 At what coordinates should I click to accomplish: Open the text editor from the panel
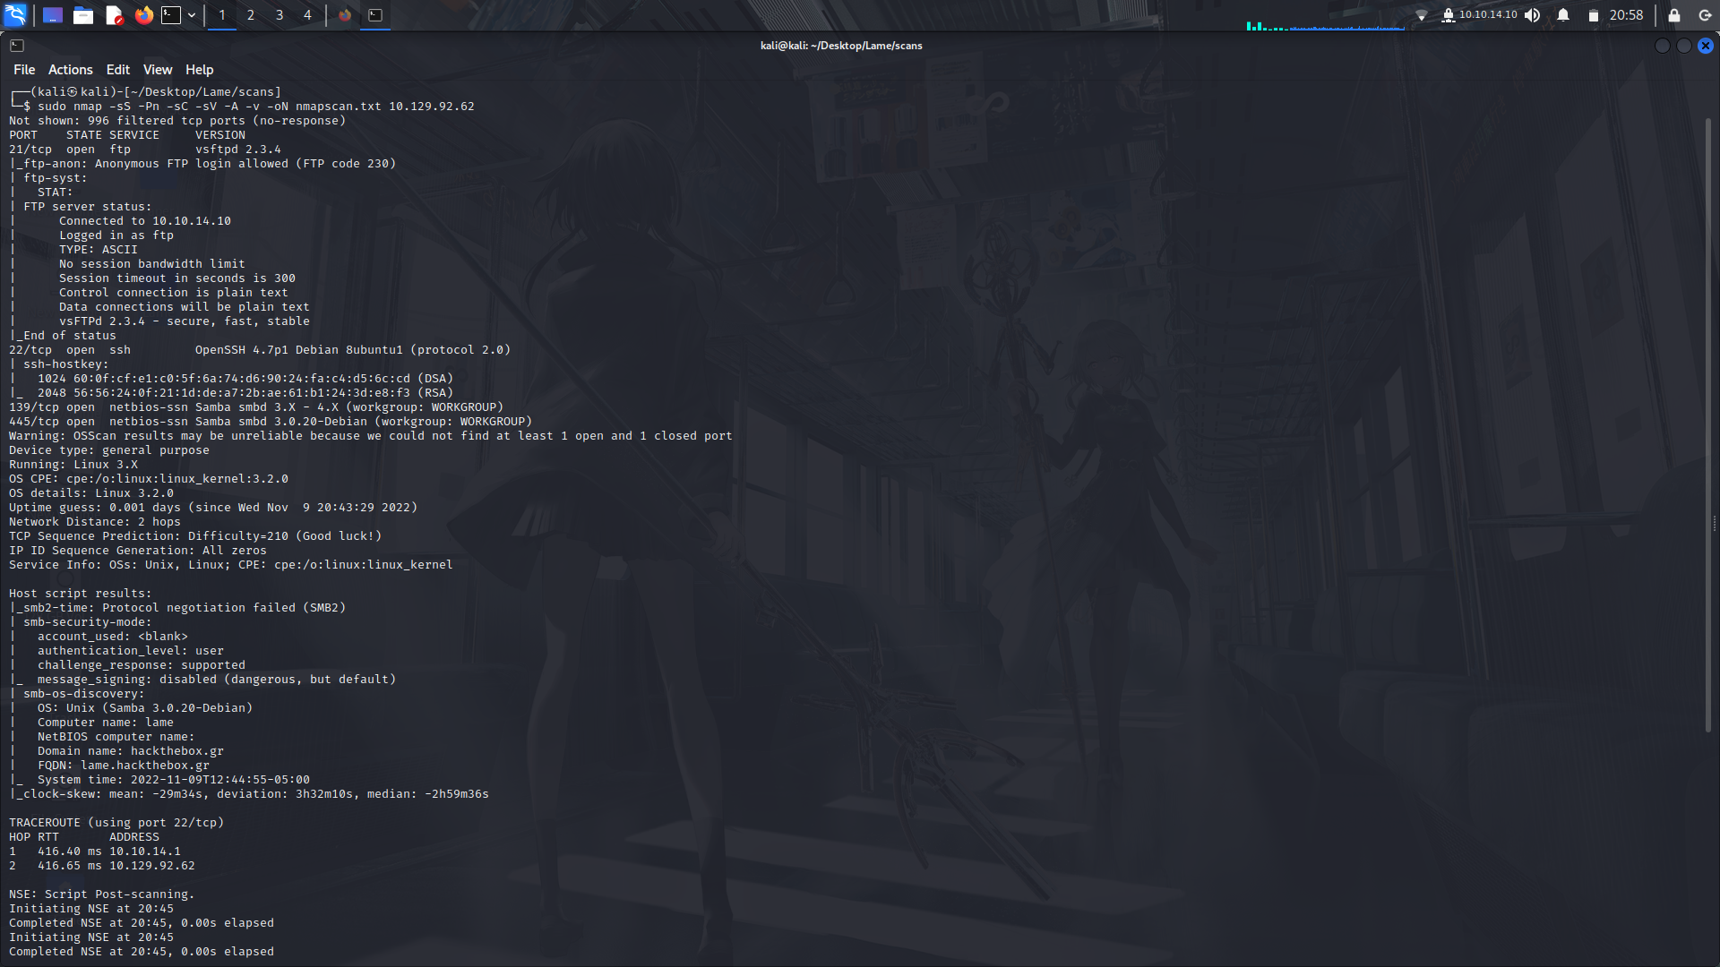(x=114, y=15)
